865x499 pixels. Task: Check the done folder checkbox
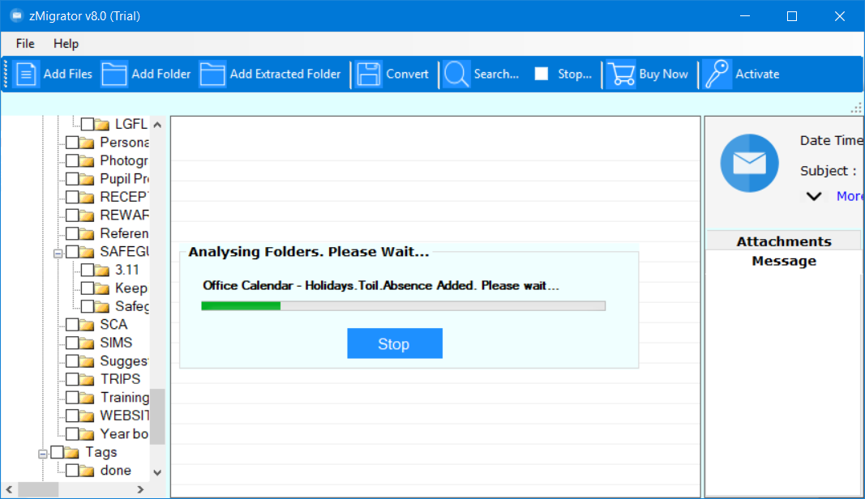pos(71,470)
